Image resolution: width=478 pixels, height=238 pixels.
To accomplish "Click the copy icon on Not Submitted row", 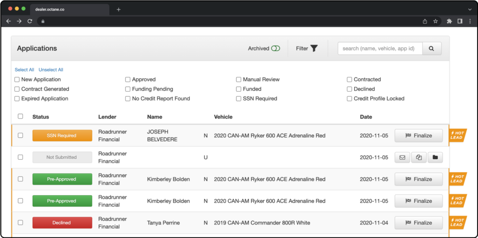I will pos(418,158).
